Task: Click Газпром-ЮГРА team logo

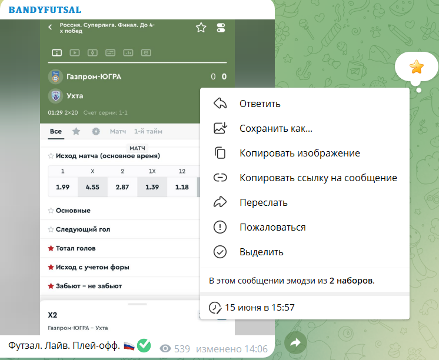Action: tap(55, 76)
